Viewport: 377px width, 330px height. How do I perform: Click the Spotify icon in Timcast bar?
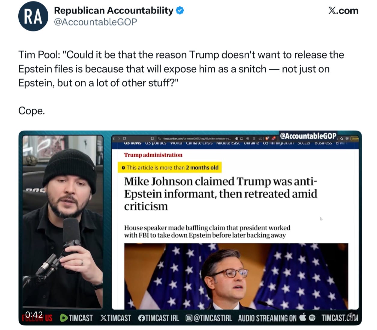[x=312, y=318]
